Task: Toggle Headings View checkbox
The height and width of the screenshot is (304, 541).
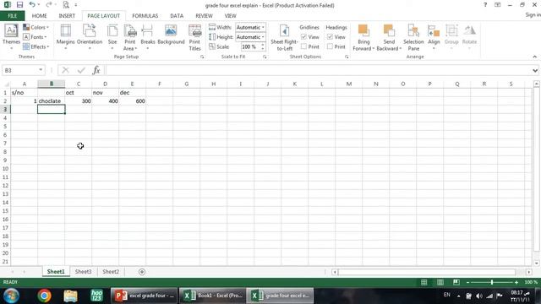Action: point(330,37)
